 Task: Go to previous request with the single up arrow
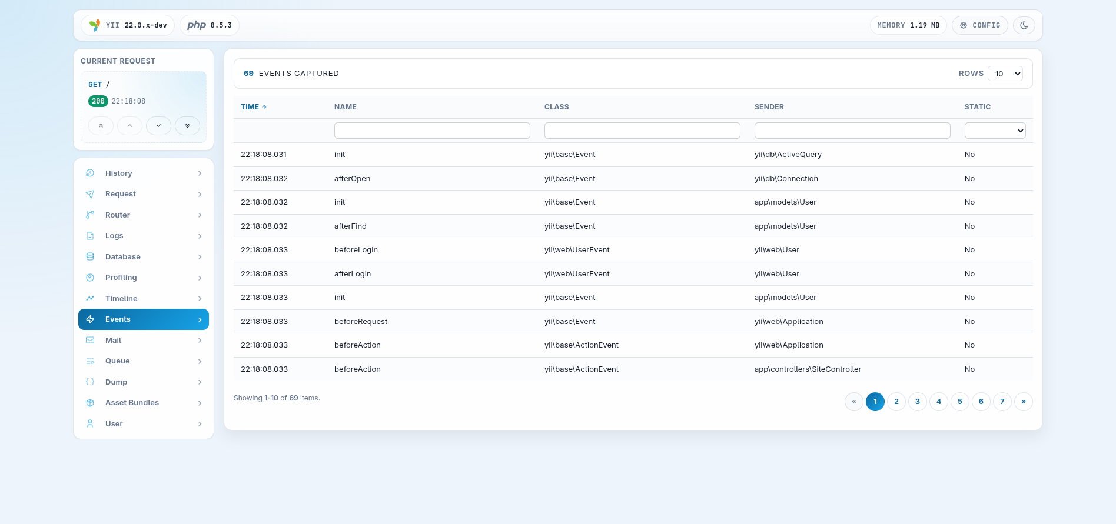pos(130,126)
